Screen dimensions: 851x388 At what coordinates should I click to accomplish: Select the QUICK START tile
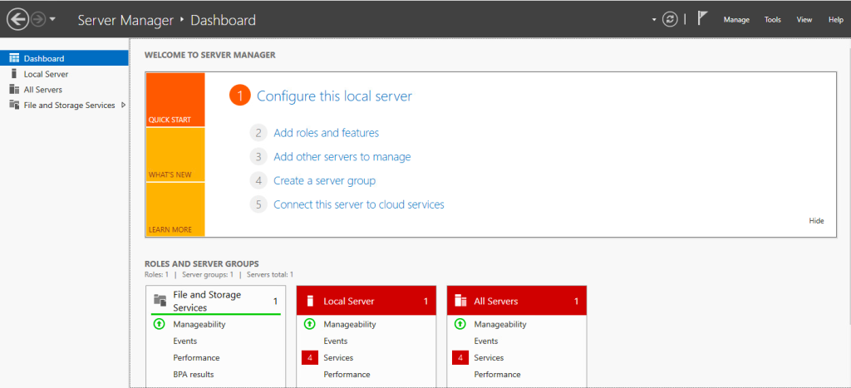[x=175, y=100]
